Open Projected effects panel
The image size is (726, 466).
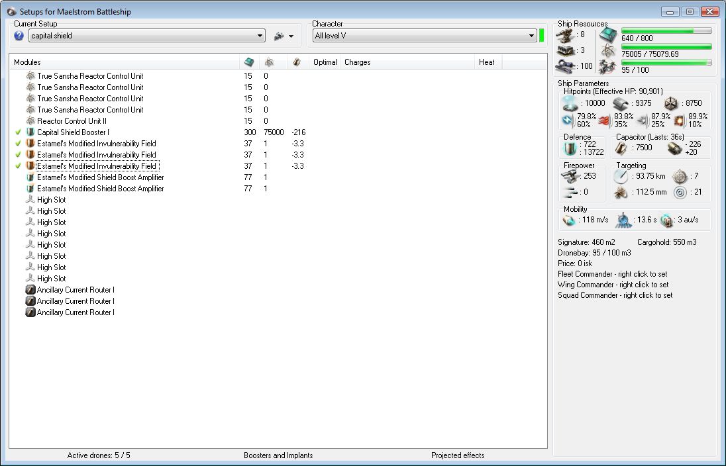(x=458, y=455)
